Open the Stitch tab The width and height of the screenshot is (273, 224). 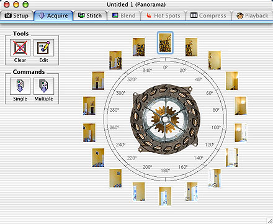(x=90, y=16)
